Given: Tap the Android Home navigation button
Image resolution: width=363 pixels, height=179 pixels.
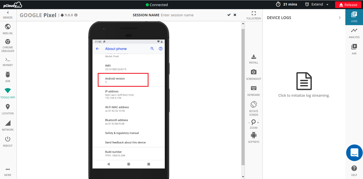Looking at the screenshot, I should click(x=129, y=164).
